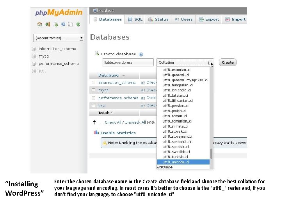Viewport: 281px width, 210px height.
Task: Click the database name input field
Action: (x=128, y=63)
